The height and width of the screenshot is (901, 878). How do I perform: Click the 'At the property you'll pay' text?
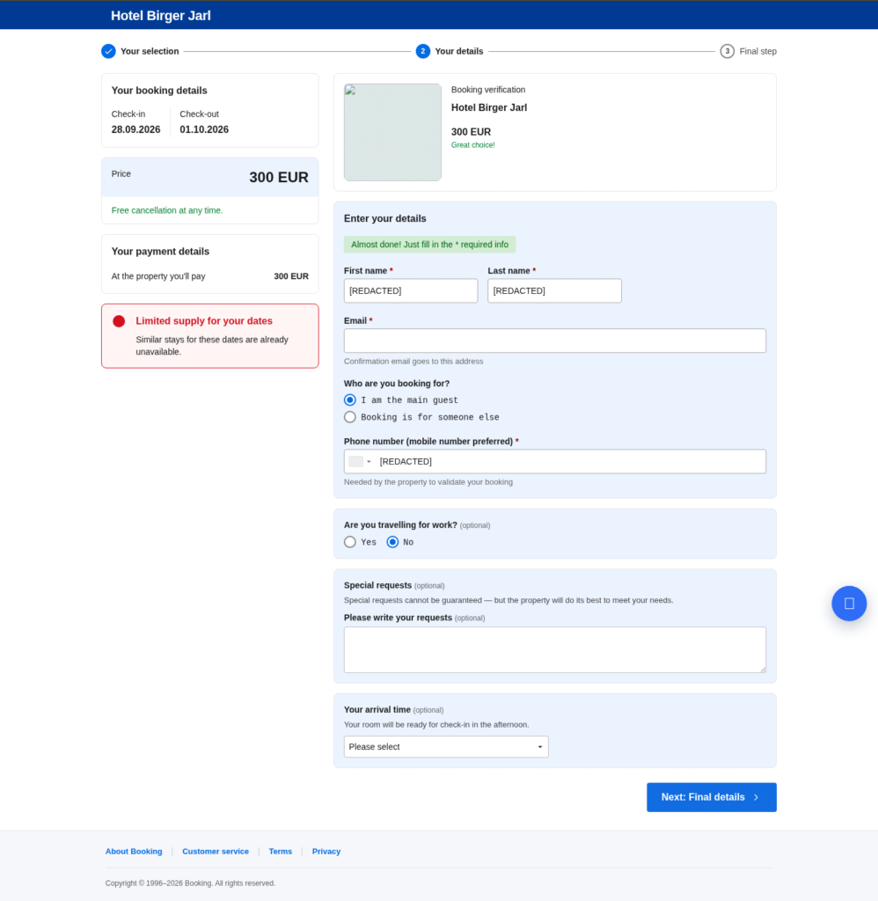point(158,276)
